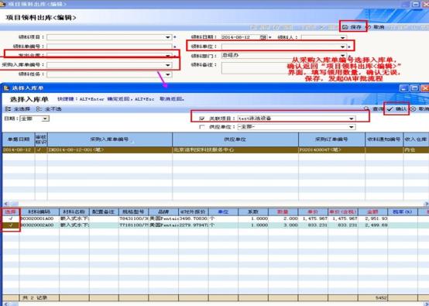Viewport: 429px width, 306px height.
Task: Toggle the check mark for material 003020002A00
Action: pos(11,225)
